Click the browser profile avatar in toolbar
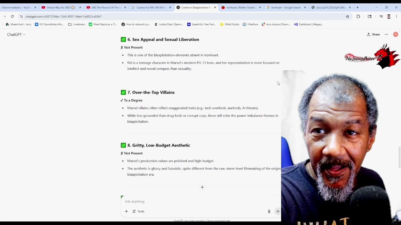Viewport: 401px width, 225px height. pos(389,17)
